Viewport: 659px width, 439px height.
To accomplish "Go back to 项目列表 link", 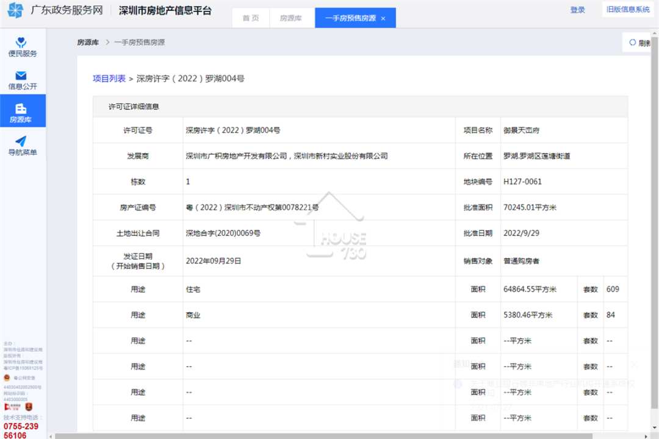I will [x=109, y=79].
